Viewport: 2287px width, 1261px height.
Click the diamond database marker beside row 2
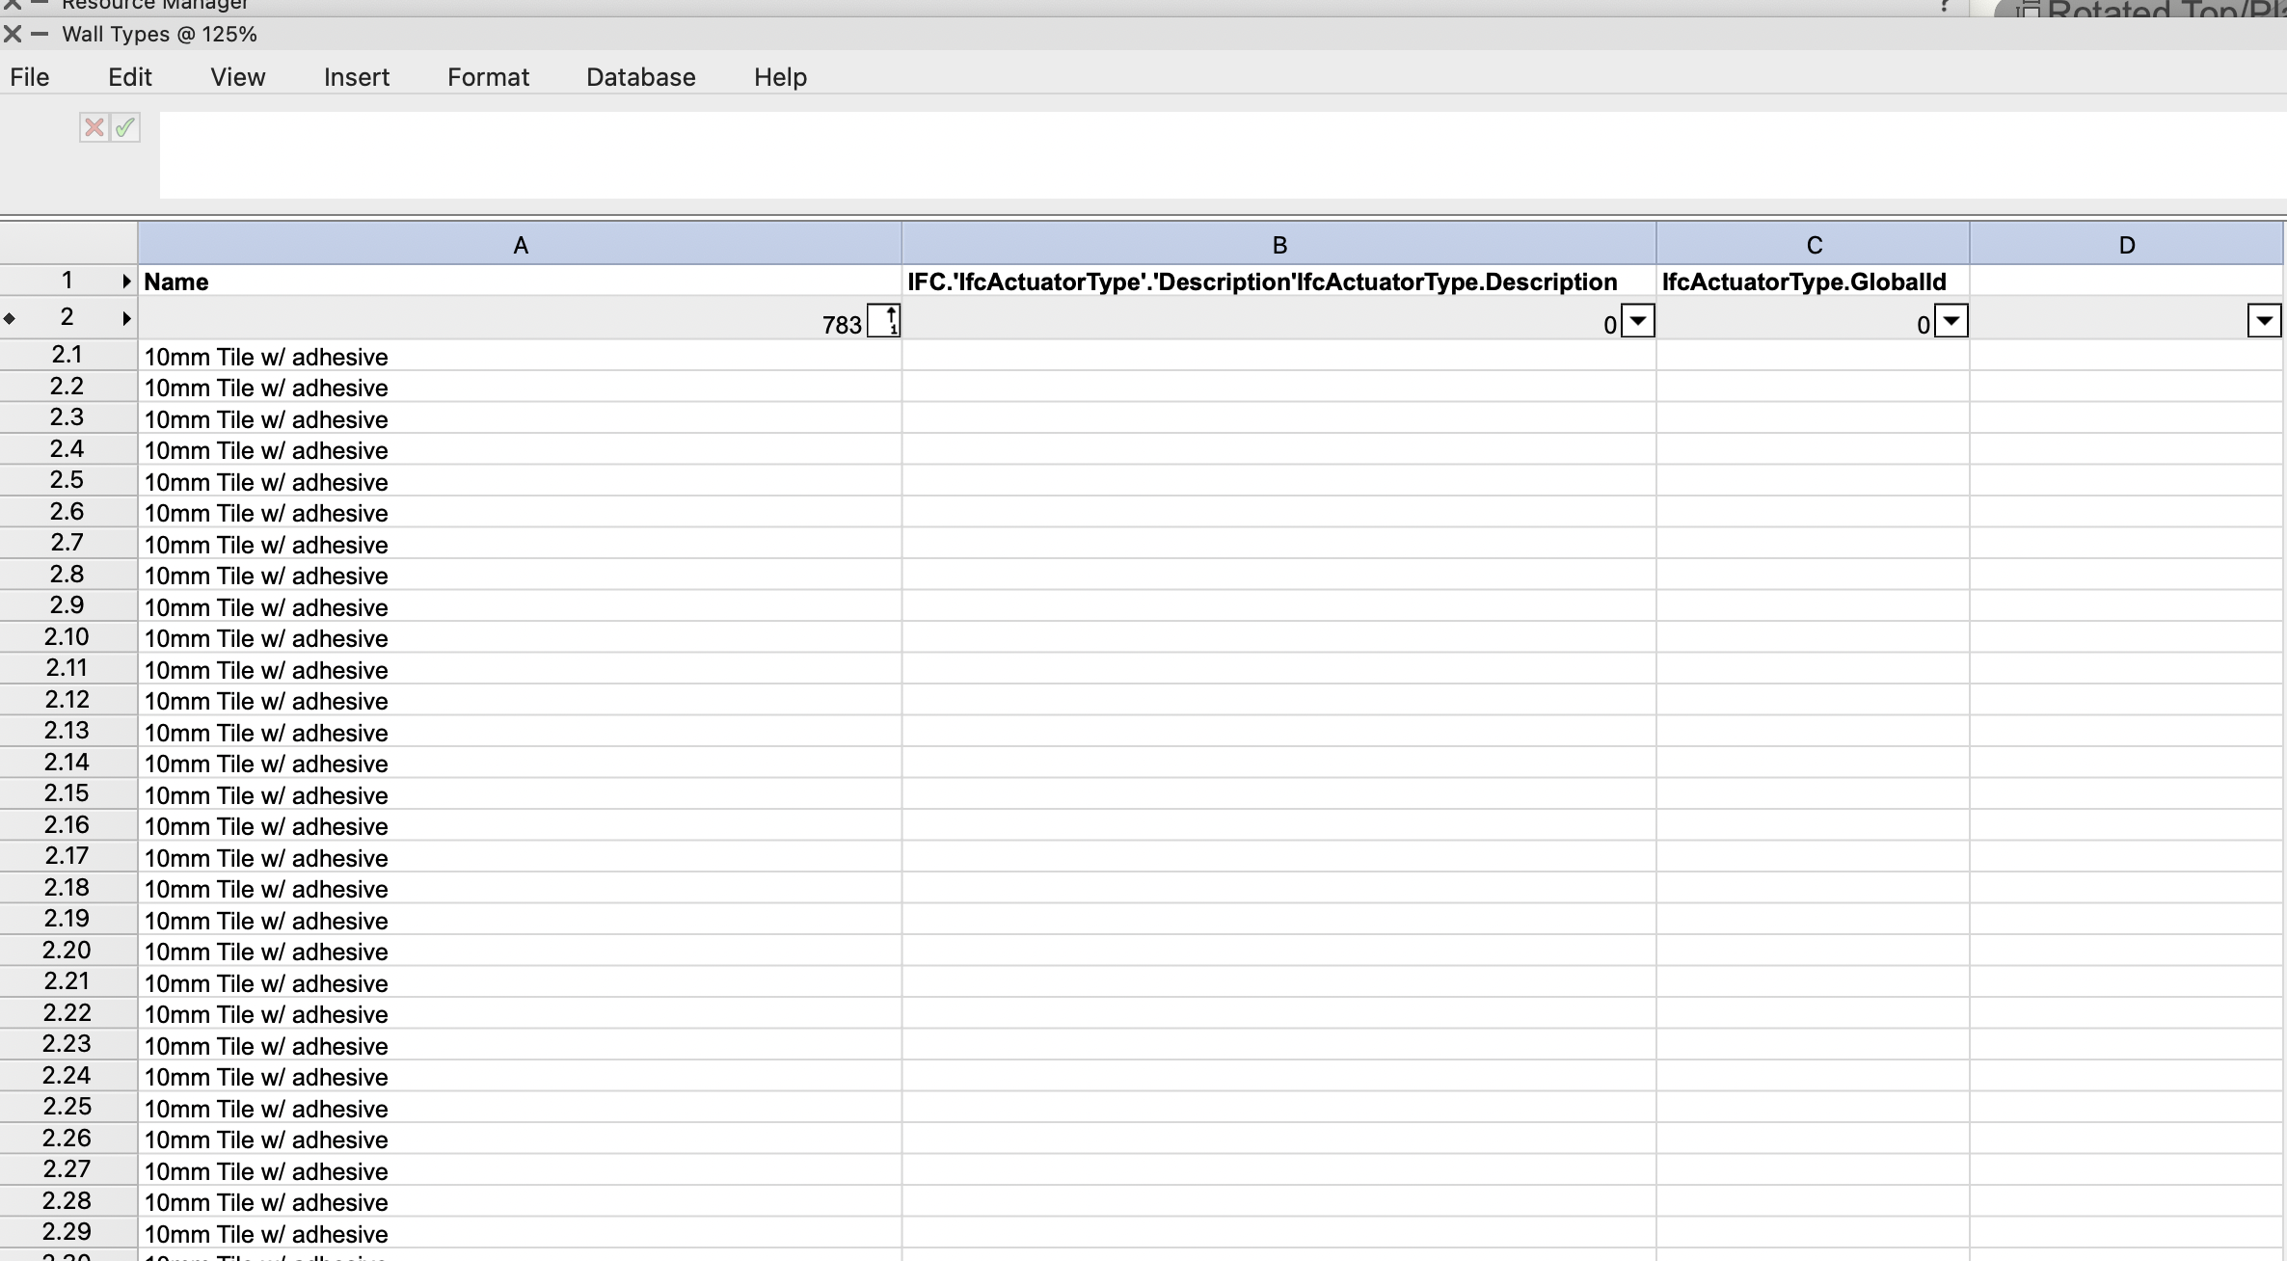click(x=10, y=318)
